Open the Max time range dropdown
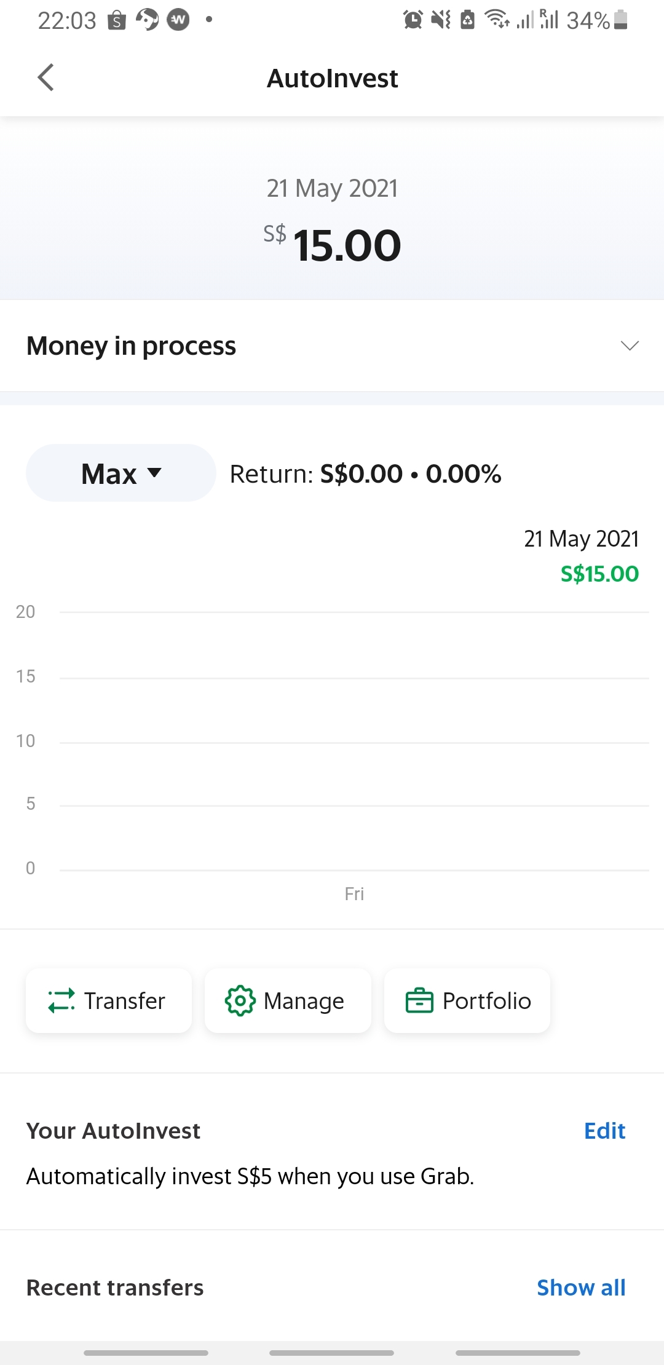The image size is (664, 1365). click(x=121, y=473)
